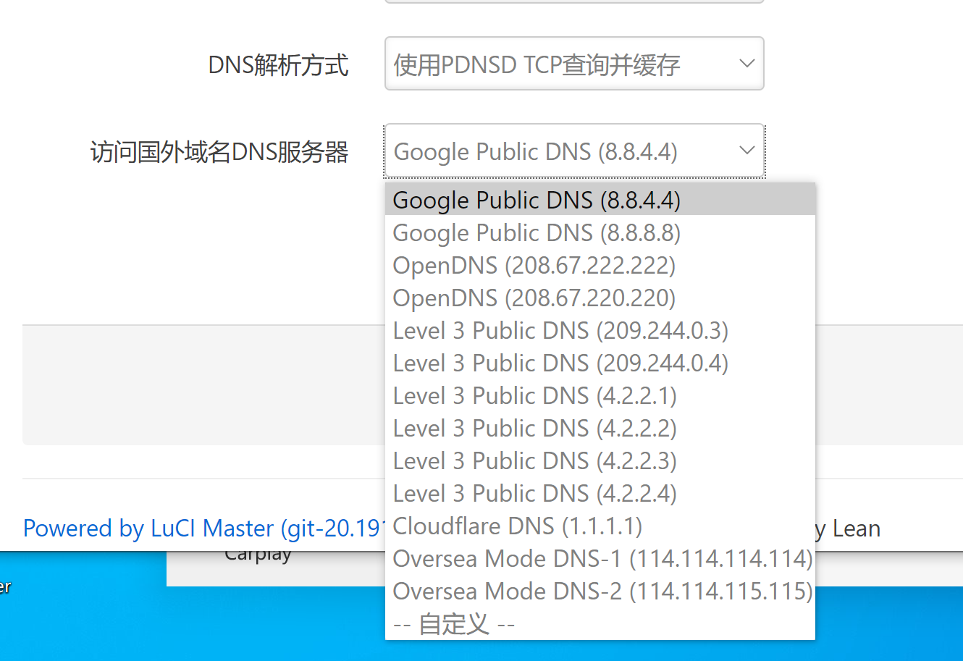Click the input field at the top

[574, 2]
